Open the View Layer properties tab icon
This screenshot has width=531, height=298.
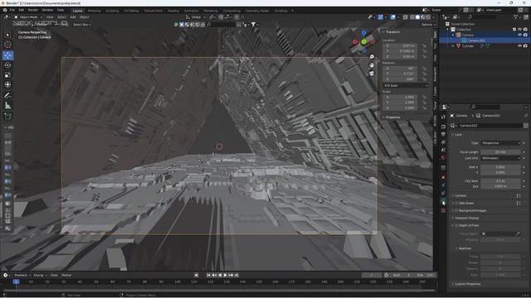click(443, 142)
